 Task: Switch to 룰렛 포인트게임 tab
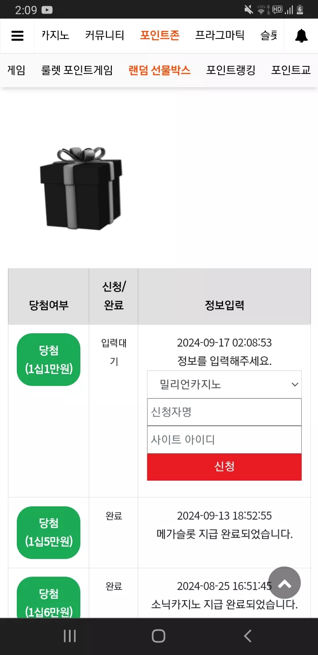point(77,70)
